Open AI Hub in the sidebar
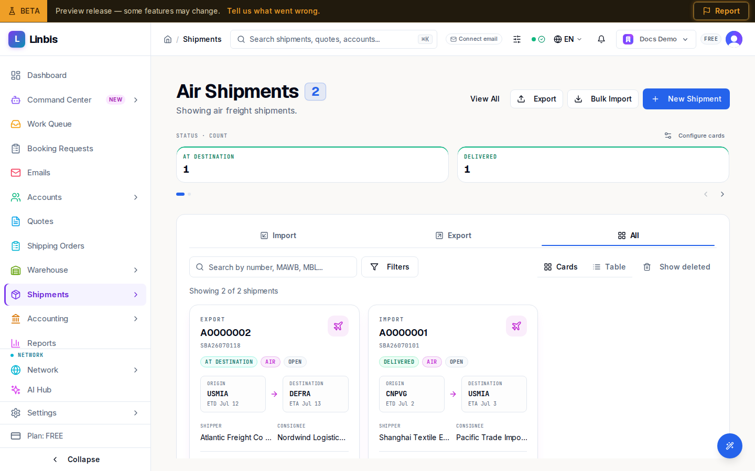 pos(75,390)
